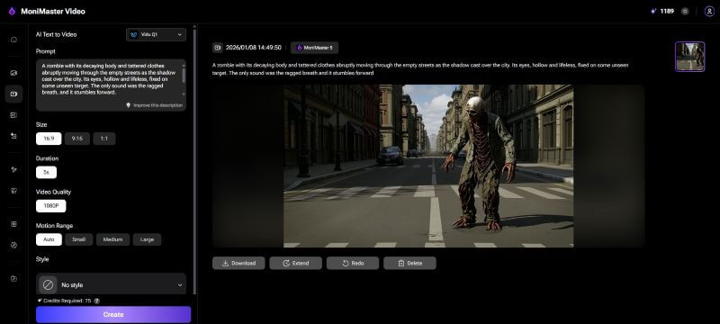720x324 pixels.
Task: Set Motion Range to Small
Action: [x=79, y=239]
